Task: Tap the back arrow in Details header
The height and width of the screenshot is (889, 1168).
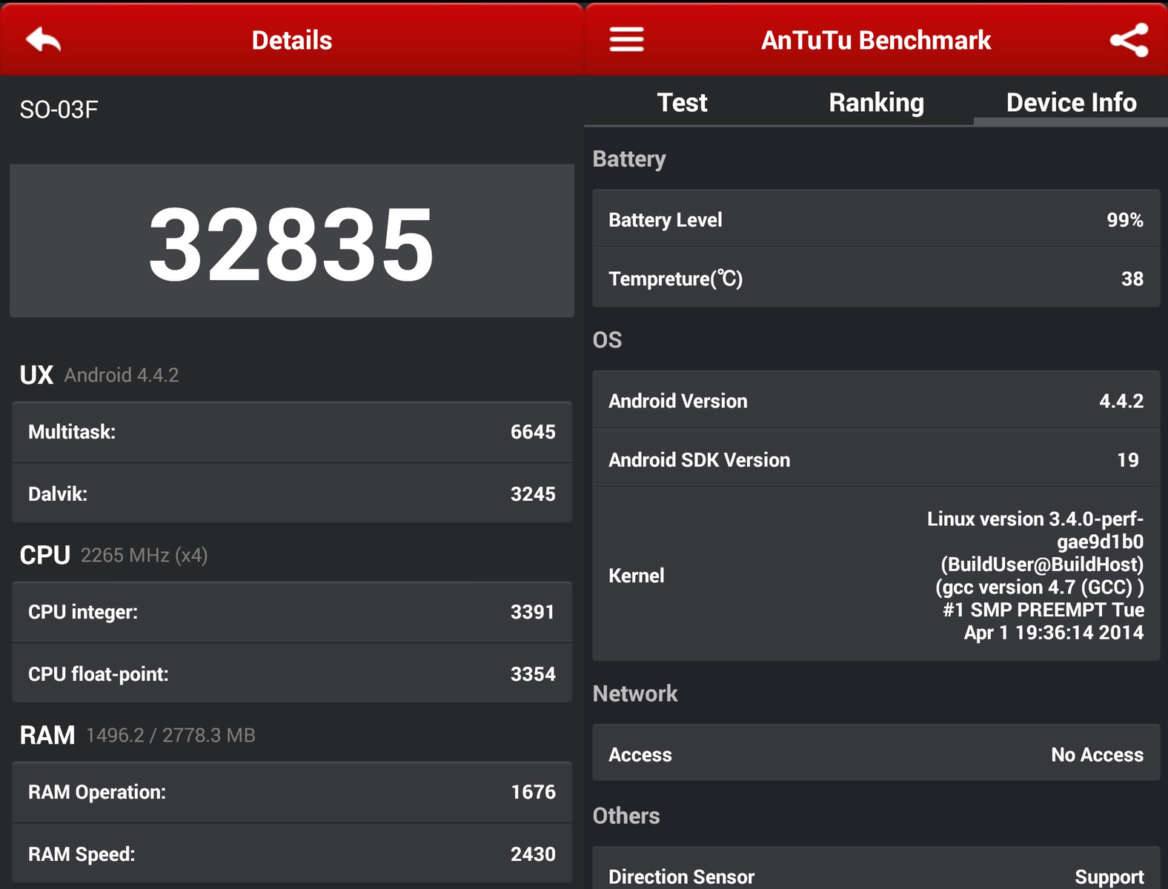Action: pos(43,40)
